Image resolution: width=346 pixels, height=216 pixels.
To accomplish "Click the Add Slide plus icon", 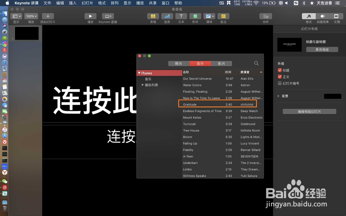I will (48, 16).
